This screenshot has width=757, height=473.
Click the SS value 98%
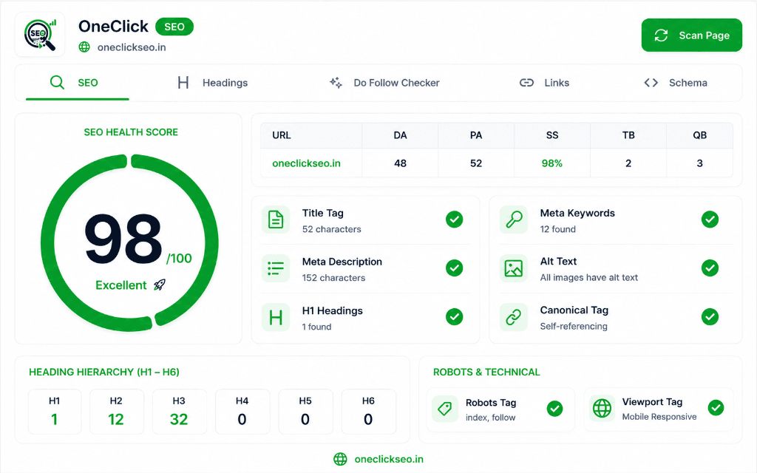coord(551,163)
